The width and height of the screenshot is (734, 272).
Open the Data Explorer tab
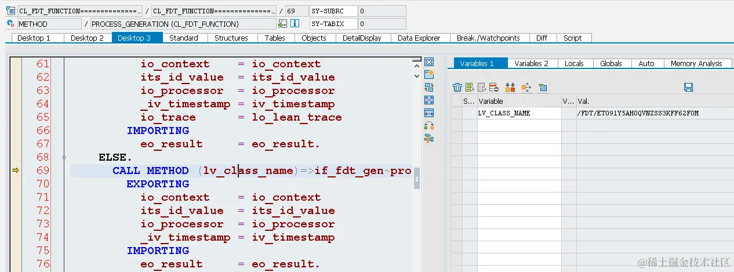[x=419, y=38]
